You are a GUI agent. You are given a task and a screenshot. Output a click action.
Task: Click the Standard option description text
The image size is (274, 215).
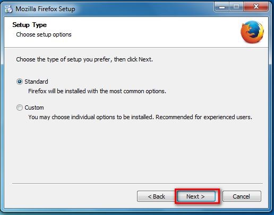(97, 91)
